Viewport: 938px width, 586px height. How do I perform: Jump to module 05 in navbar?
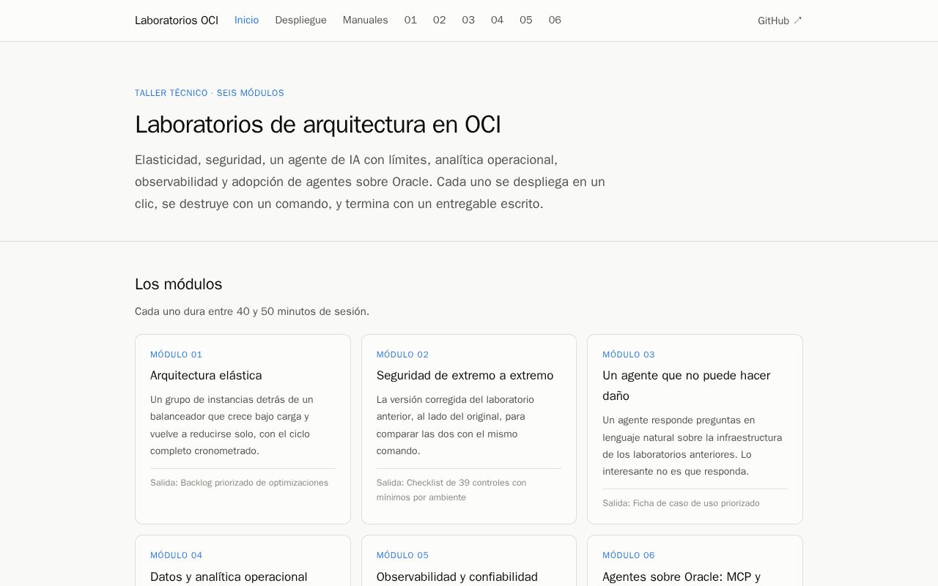[526, 20]
